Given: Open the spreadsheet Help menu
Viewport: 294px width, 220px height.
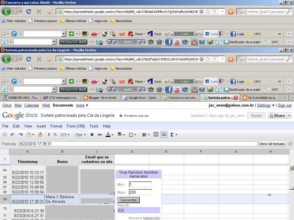Looking at the screenshot, I should tap(107, 126).
